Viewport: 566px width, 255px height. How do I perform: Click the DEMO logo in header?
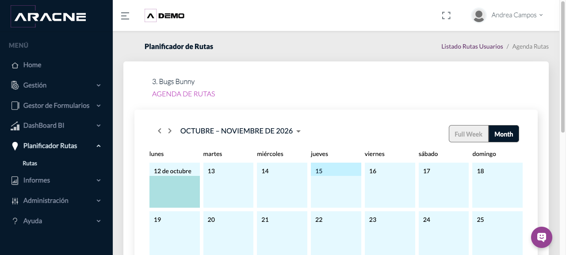pyautogui.click(x=164, y=16)
